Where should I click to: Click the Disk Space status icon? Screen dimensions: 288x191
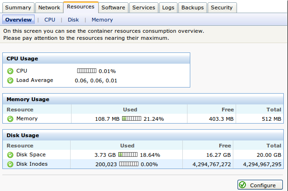point(10,155)
